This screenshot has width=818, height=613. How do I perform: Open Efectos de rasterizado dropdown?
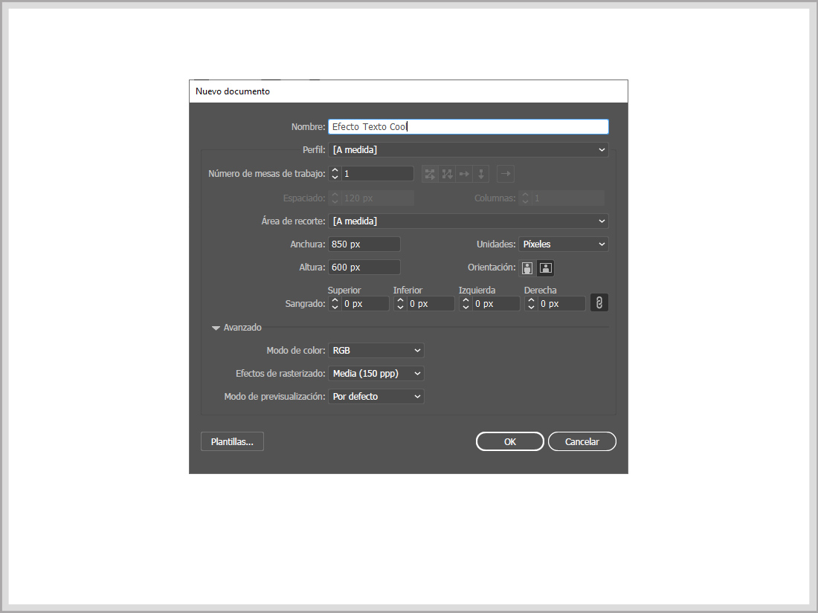(376, 373)
